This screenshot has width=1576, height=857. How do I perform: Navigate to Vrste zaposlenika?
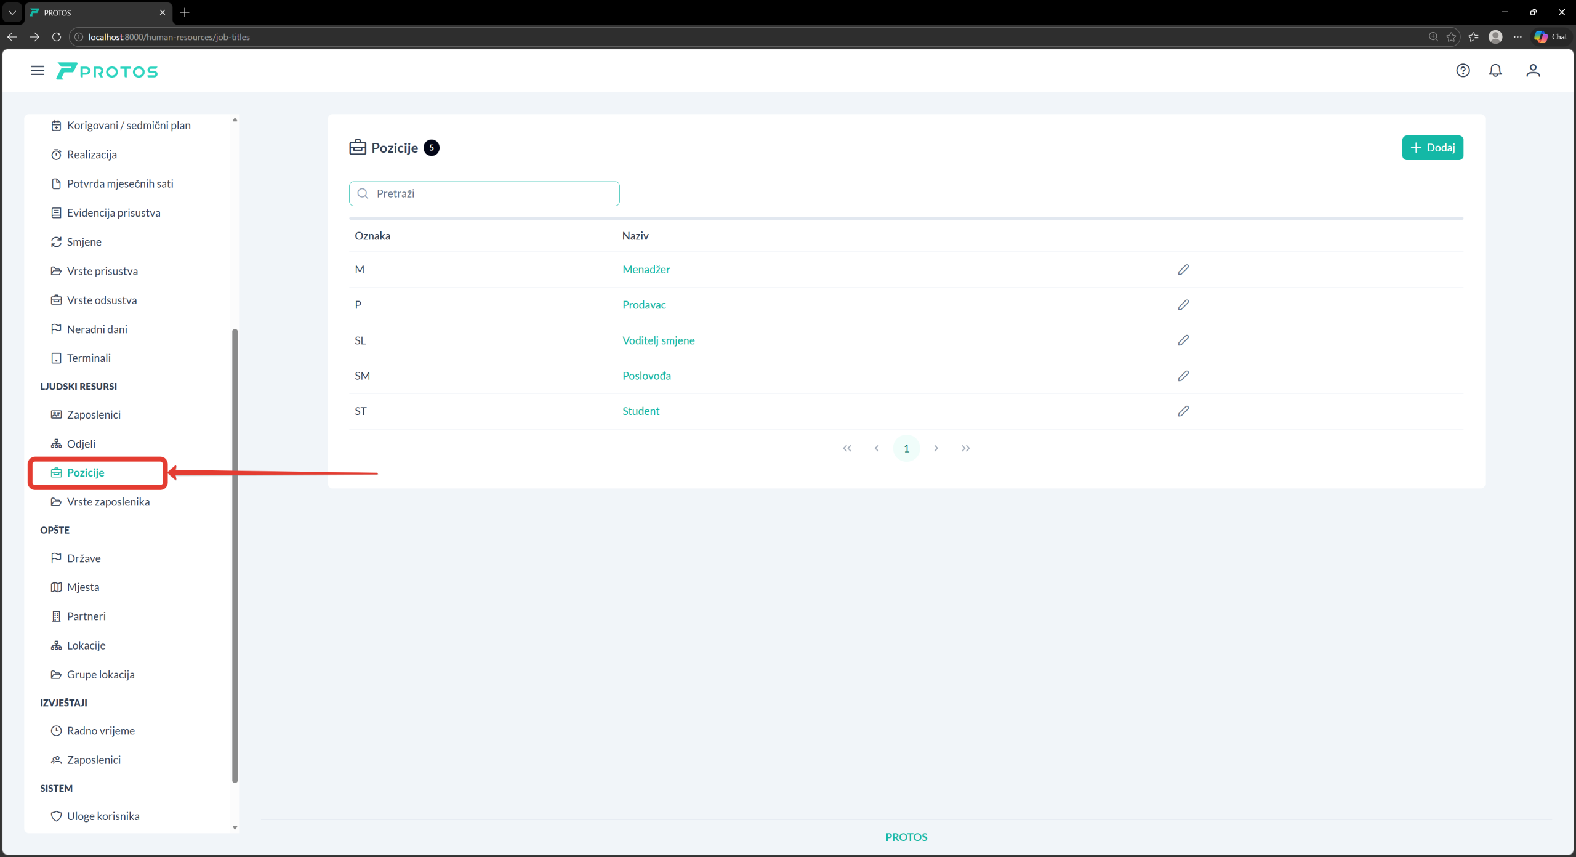(108, 502)
